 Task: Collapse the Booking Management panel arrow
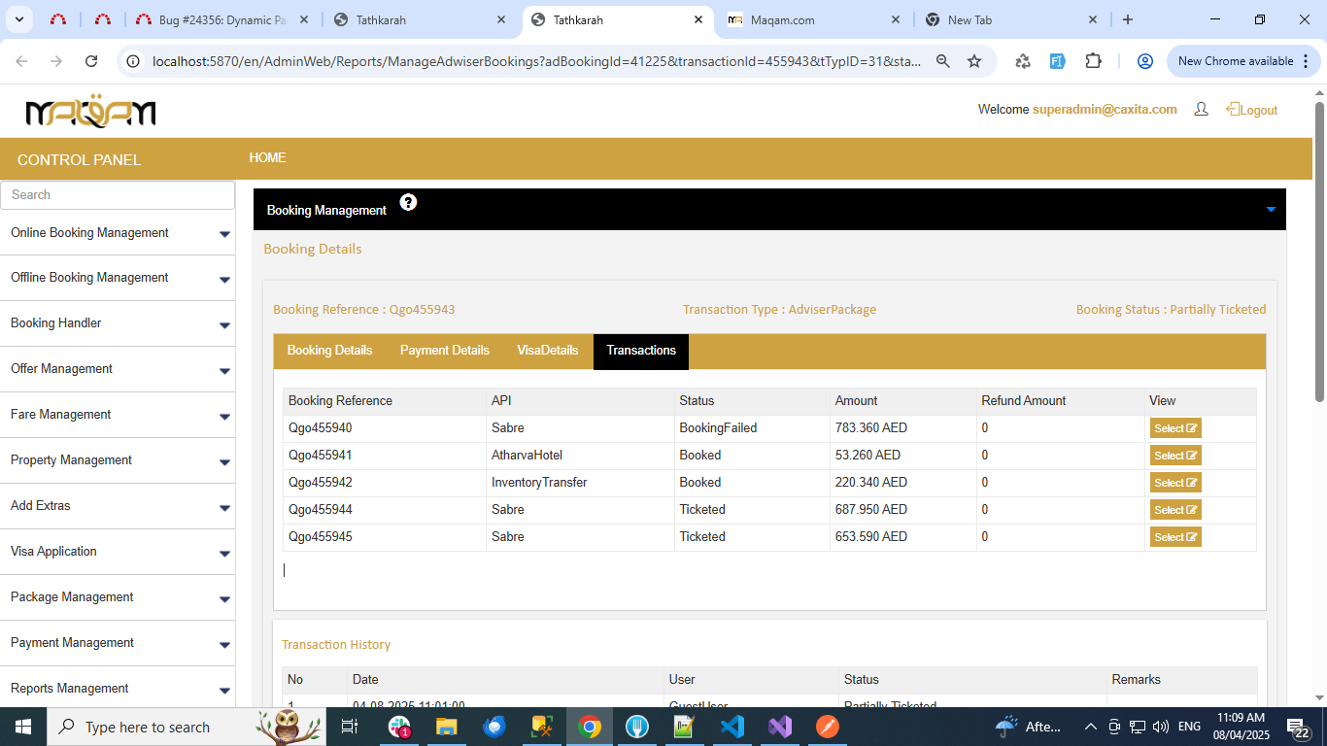click(x=1271, y=210)
